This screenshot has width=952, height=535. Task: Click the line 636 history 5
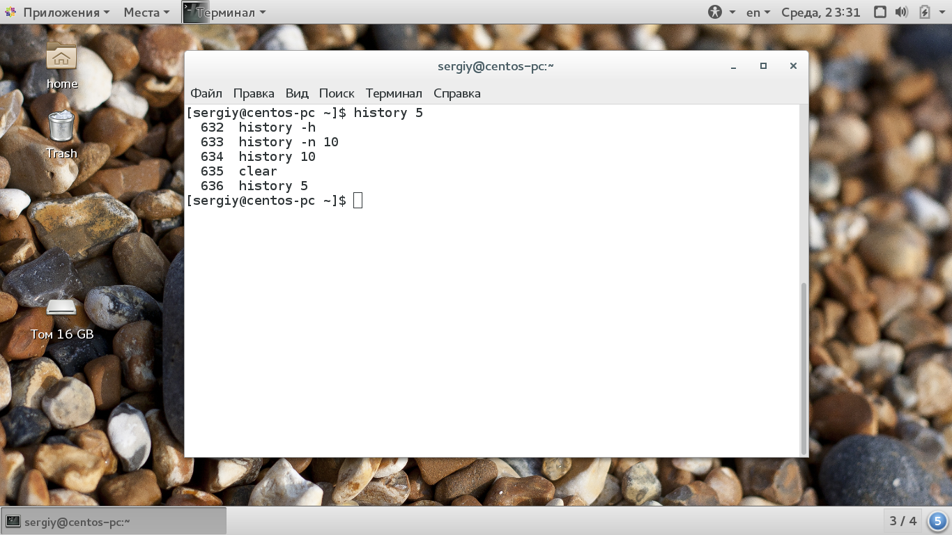click(x=254, y=186)
